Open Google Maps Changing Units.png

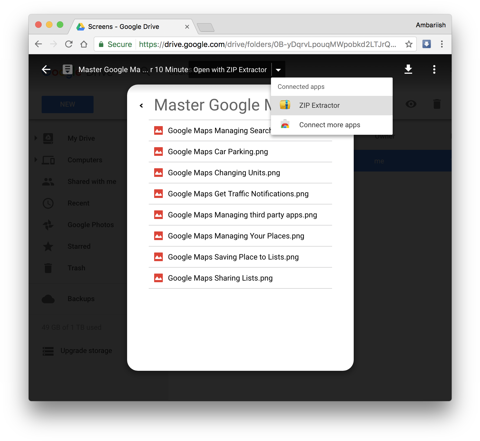(240, 173)
